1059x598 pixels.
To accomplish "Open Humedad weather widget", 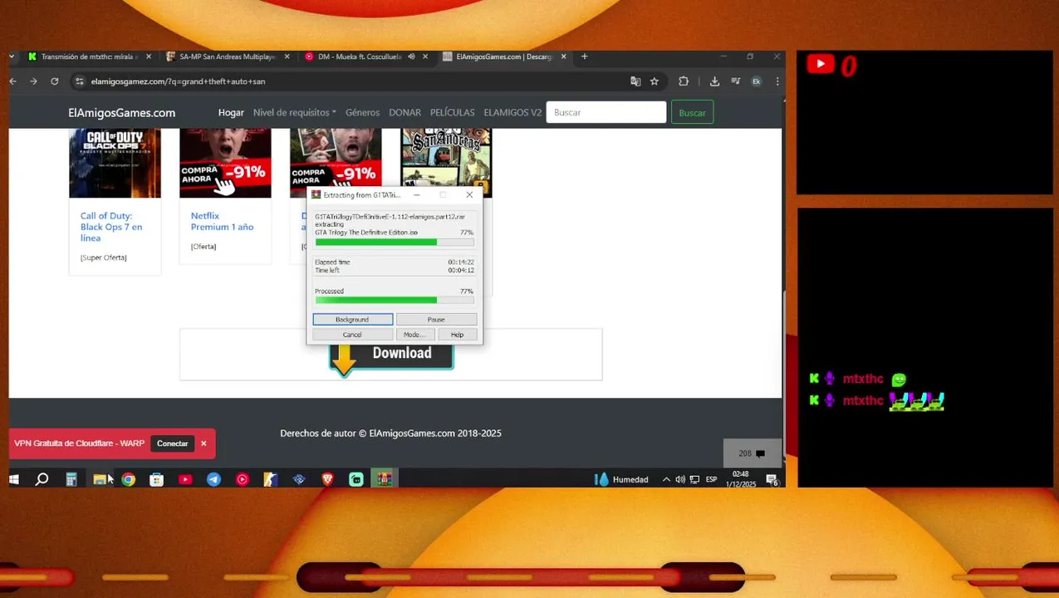I will (x=622, y=479).
